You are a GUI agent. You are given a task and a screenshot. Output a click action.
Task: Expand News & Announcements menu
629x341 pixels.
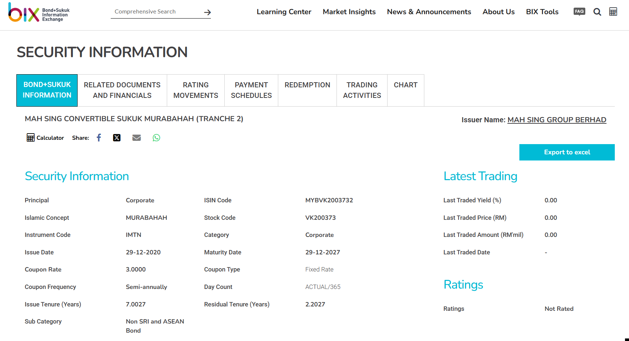click(429, 12)
